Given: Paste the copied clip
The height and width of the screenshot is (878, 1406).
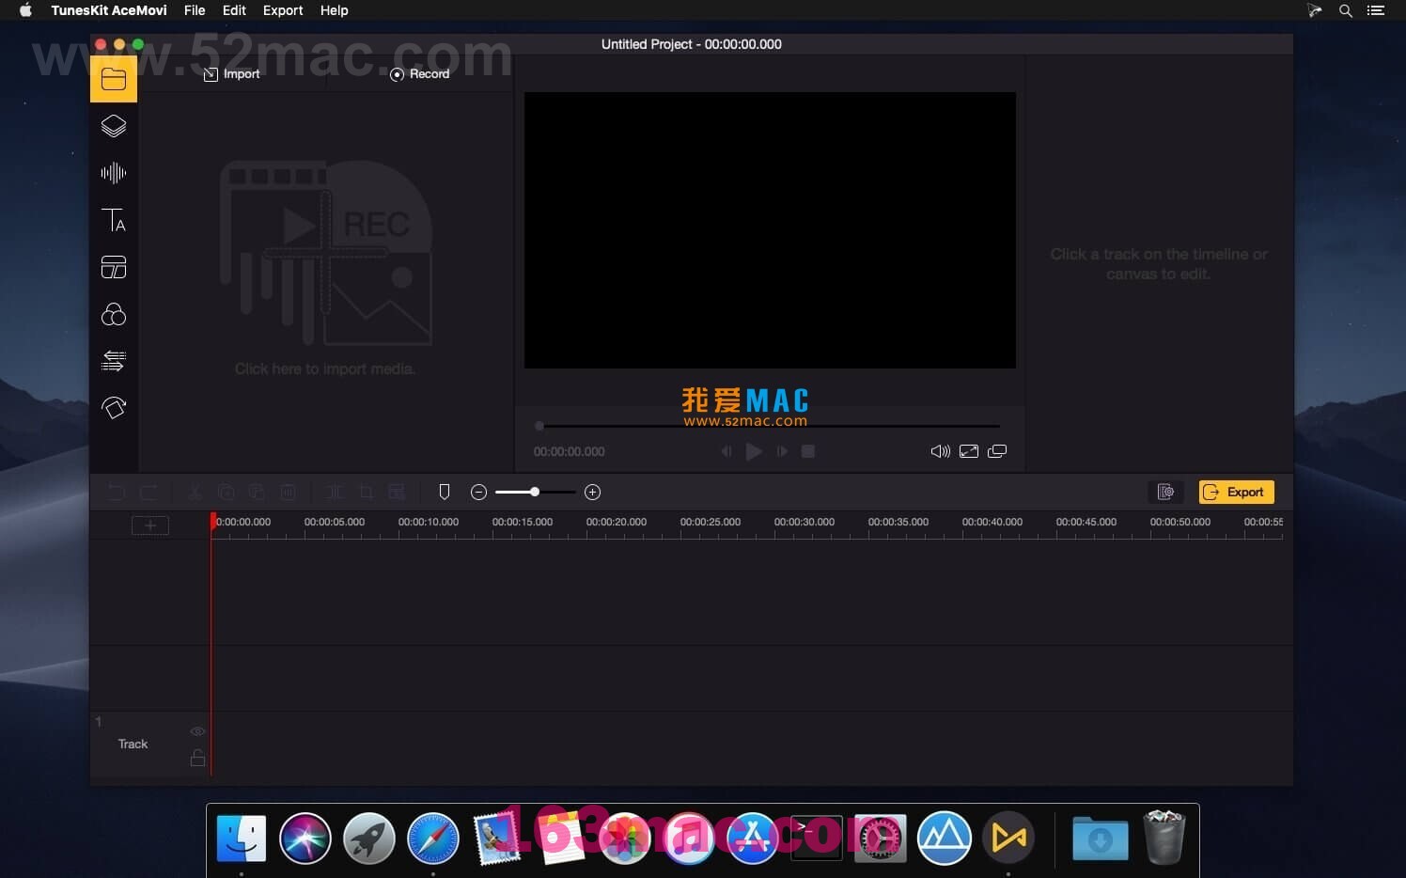Looking at the screenshot, I should [257, 493].
